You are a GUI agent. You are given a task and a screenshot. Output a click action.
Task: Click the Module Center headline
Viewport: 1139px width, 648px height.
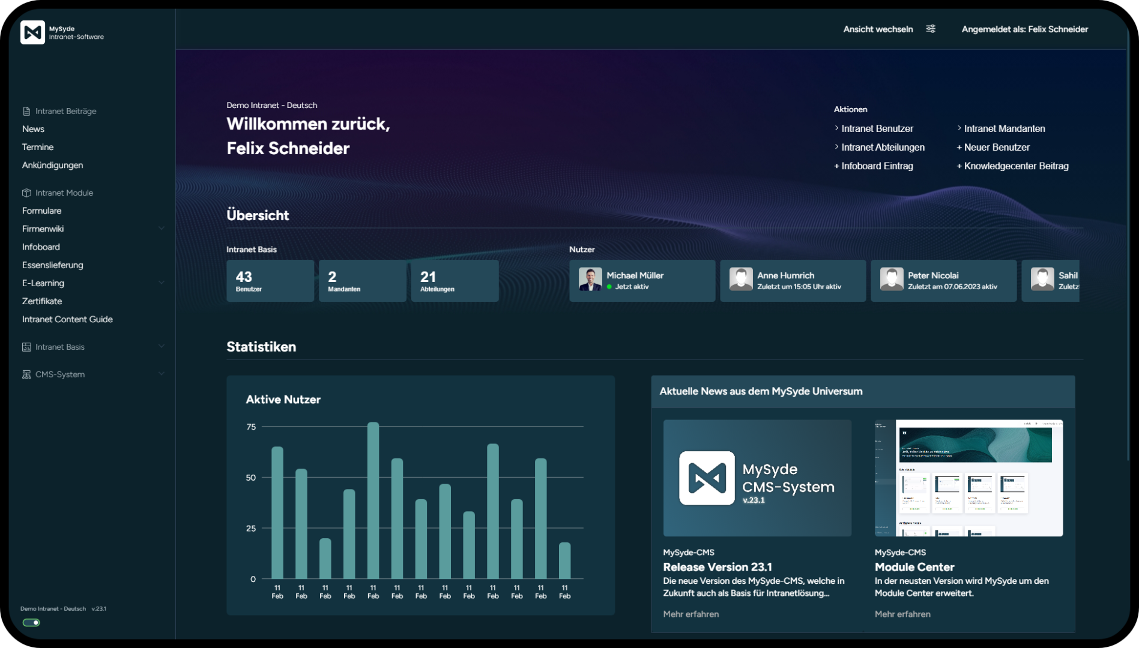coord(914,567)
